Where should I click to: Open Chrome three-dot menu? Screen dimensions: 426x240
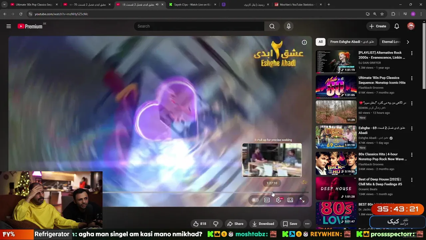[x=421, y=14]
